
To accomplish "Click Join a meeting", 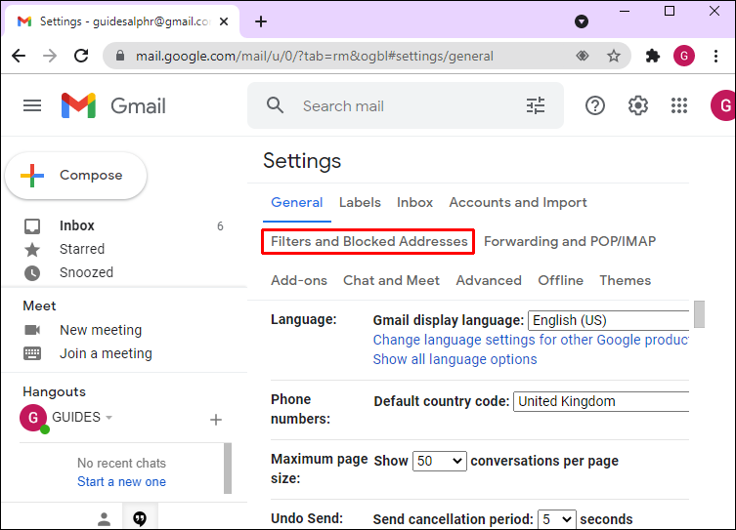I will click(106, 353).
